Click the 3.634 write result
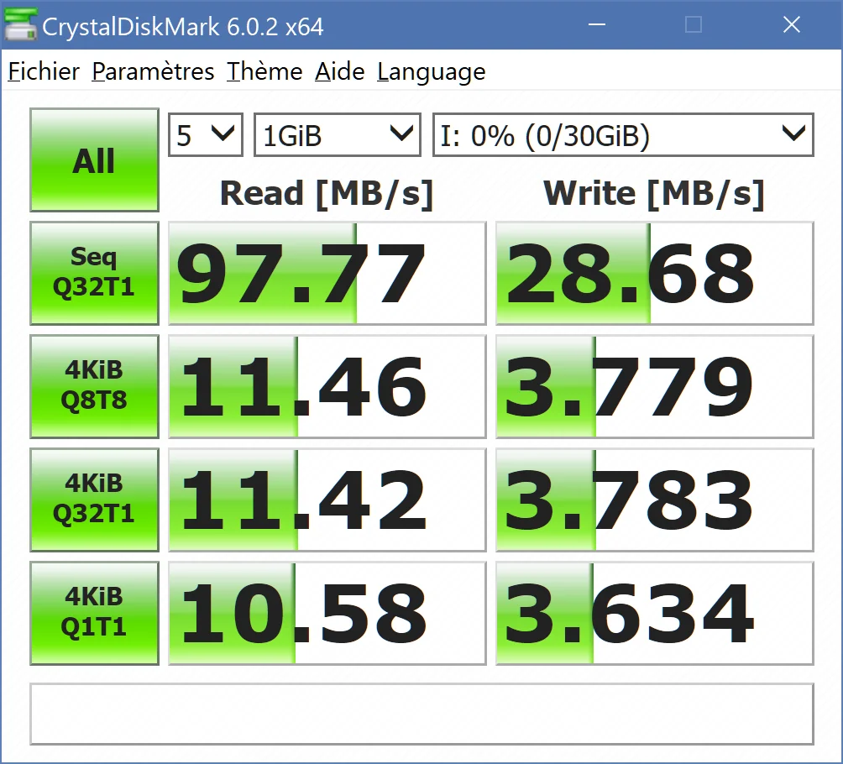 [x=655, y=614]
